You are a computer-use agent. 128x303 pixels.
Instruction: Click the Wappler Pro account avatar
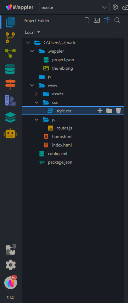(x=11, y=282)
